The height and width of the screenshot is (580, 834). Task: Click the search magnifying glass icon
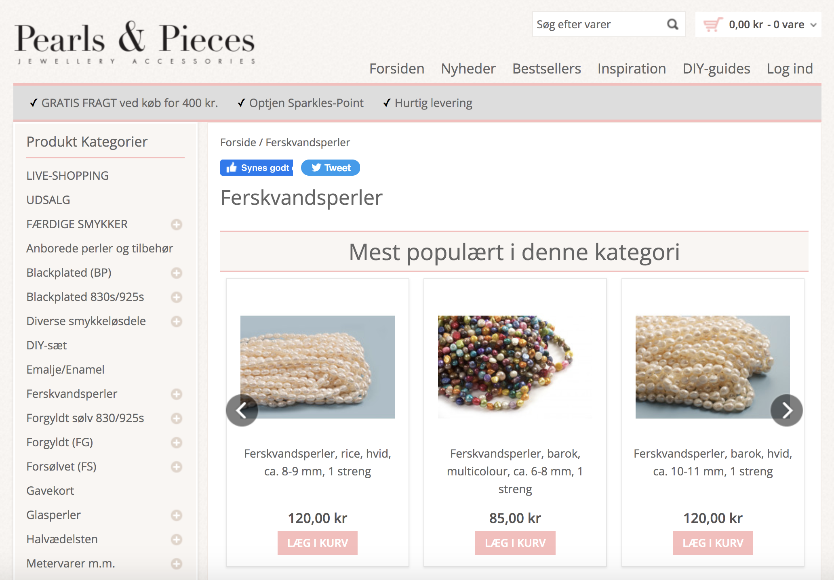click(x=672, y=25)
